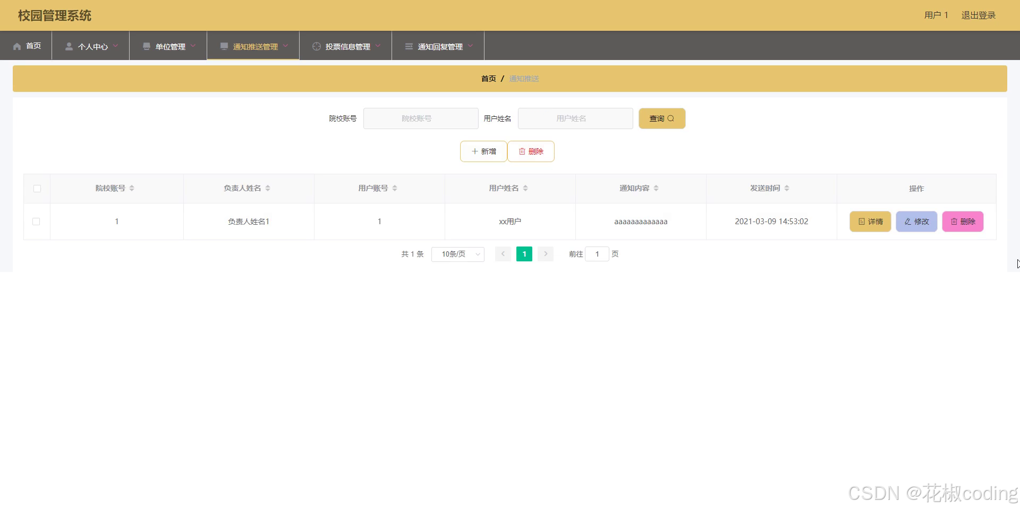
Task: Expand the 通知回复管理 menu chevron
Action: click(x=470, y=46)
